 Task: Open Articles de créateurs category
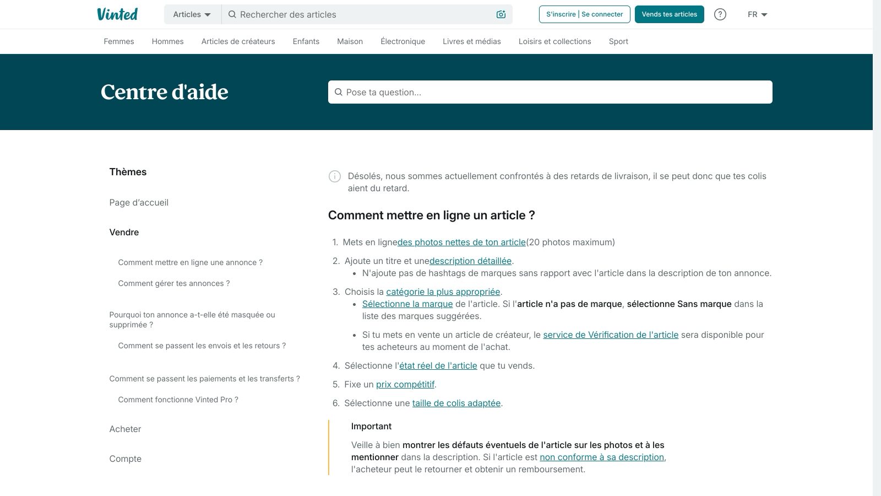point(238,41)
